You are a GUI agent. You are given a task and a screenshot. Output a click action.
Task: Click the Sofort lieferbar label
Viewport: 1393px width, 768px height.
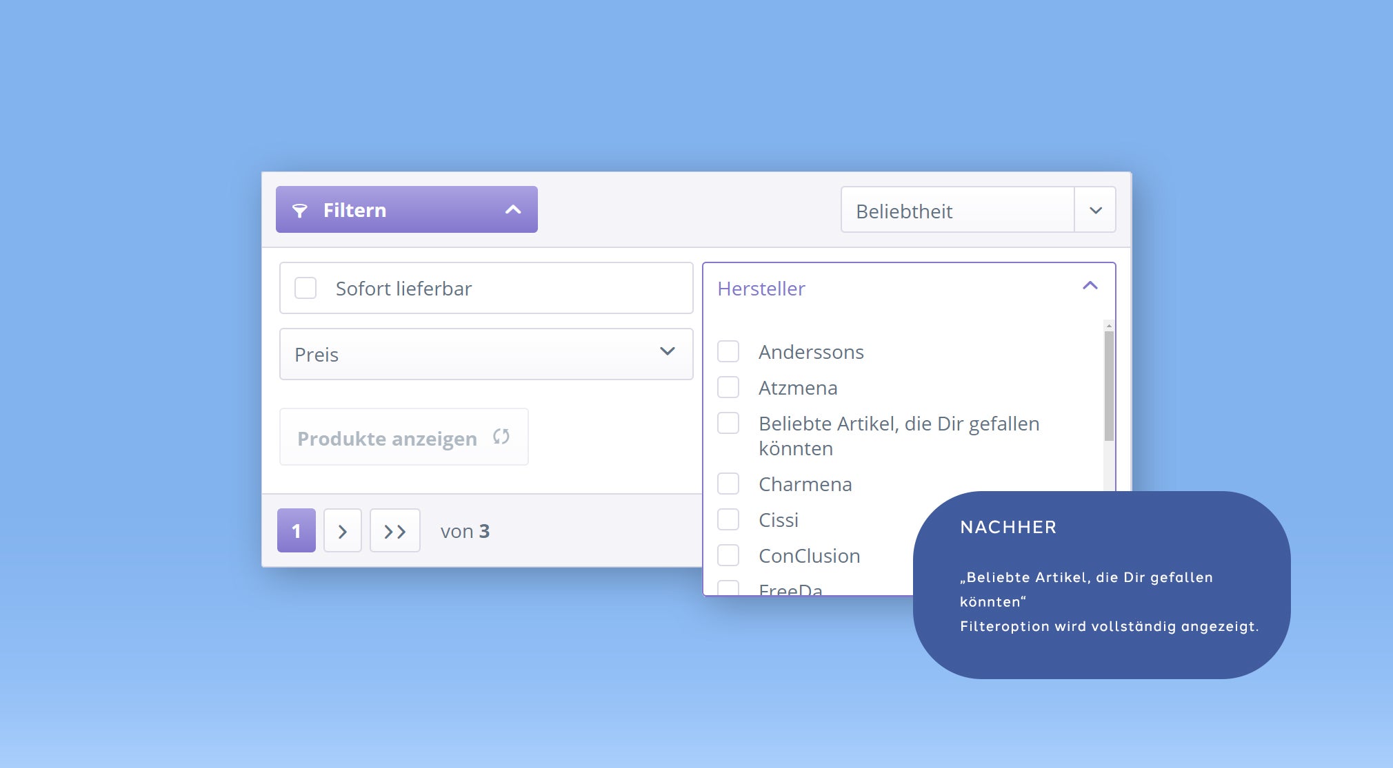(x=403, y=289)
